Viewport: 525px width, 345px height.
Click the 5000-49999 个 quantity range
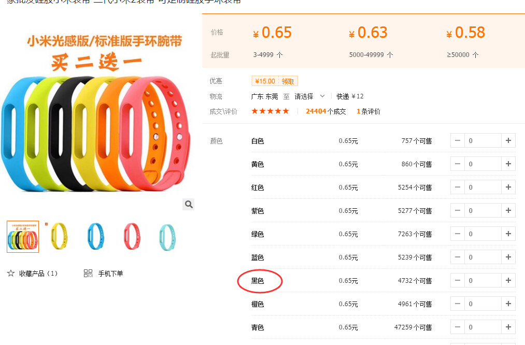click(x=371, y=54)
